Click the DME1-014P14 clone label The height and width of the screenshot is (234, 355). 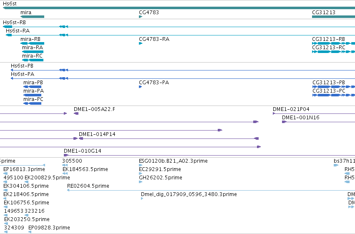click(97, 134)
